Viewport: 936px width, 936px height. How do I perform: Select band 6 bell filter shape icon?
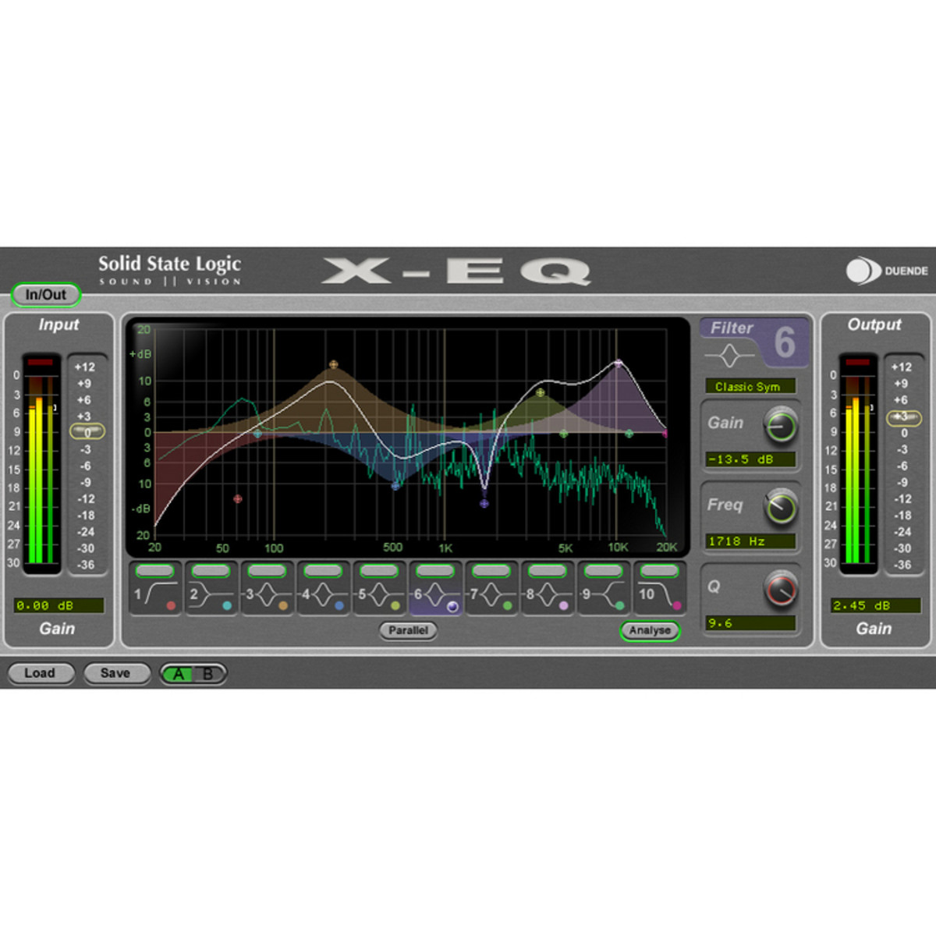tap(436, 595)
